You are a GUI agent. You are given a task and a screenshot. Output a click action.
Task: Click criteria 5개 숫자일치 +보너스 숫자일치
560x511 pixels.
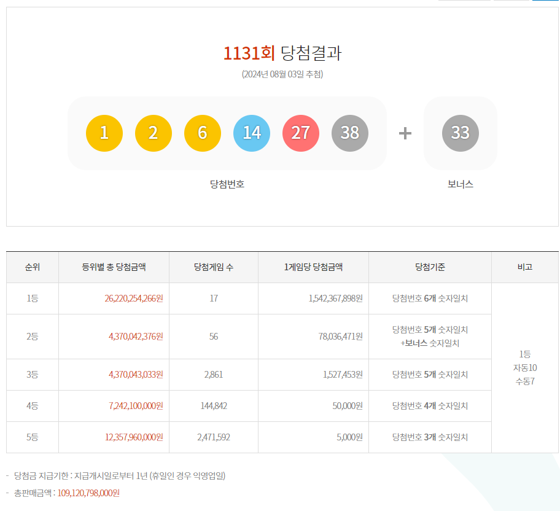click(430, 337)
